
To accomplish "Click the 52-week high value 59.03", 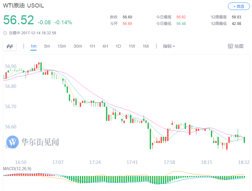I will pyautogui.click(x=236, y=17).
